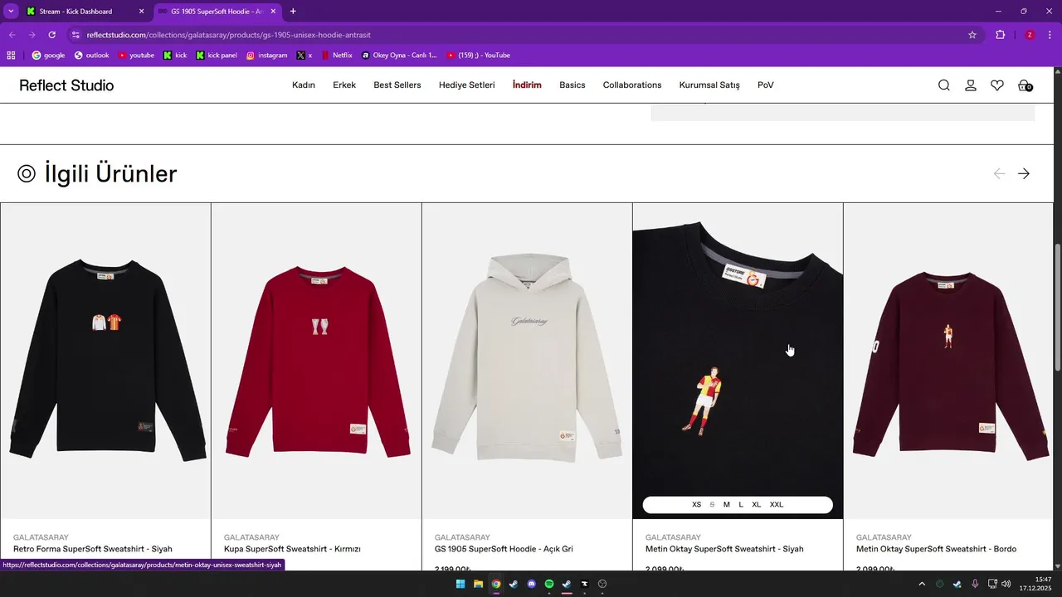This screenshot has width=1062, height=597.
Task: Open the kick panel bookmark
Action: tap(217, 56)
